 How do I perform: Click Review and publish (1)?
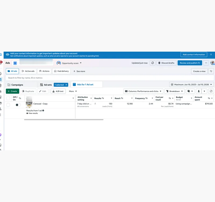(190, 63)
